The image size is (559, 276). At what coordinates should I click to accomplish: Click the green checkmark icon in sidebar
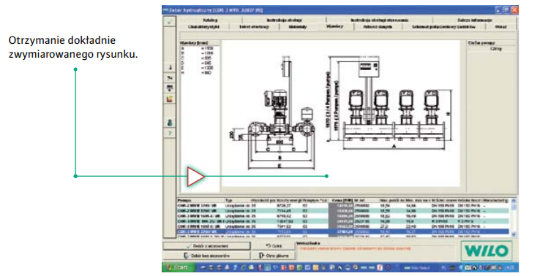[169, 22]
